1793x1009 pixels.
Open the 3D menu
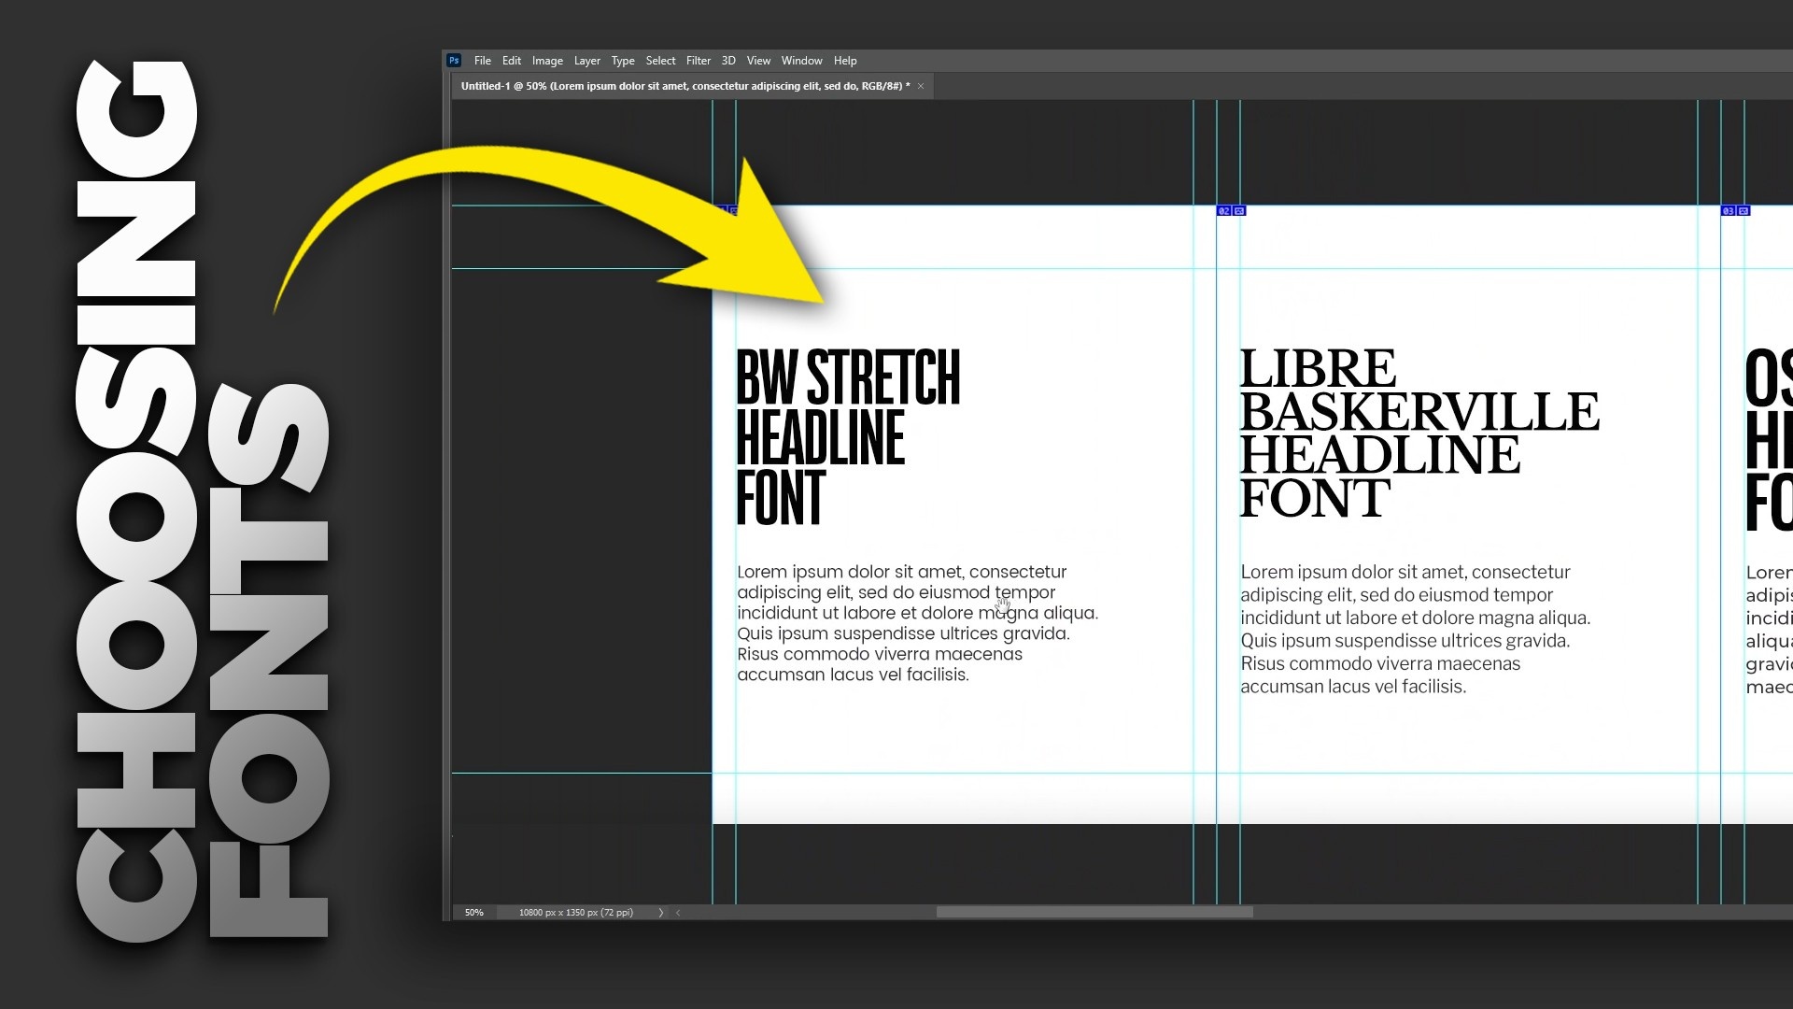(728, 61)
